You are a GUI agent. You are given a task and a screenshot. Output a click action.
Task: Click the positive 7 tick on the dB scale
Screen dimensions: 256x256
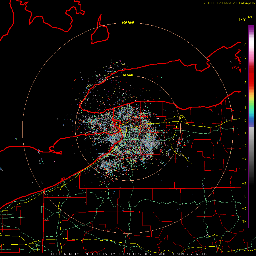(245, 32)
